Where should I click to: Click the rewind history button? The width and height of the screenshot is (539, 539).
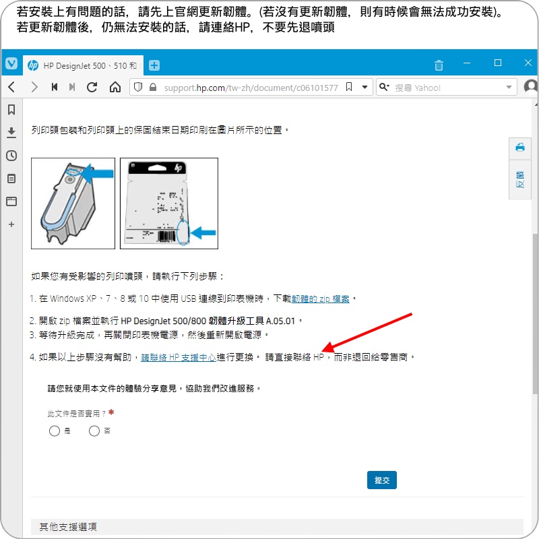(x=55, y=87)
